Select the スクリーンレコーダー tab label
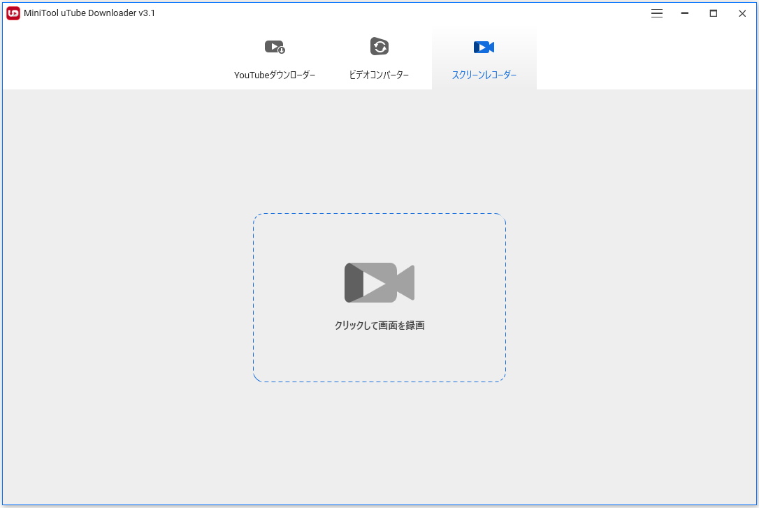Viewport: 759px width, 508px height. pos(484,75)
